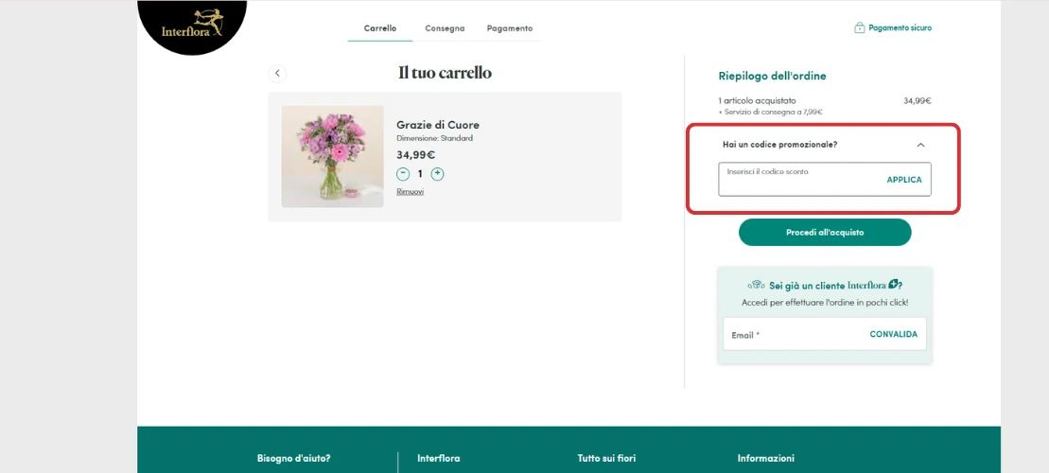Click the Pagamento sicuro lock icon
This screenshot has height=473, width=1049.
(x=859, y=28)
